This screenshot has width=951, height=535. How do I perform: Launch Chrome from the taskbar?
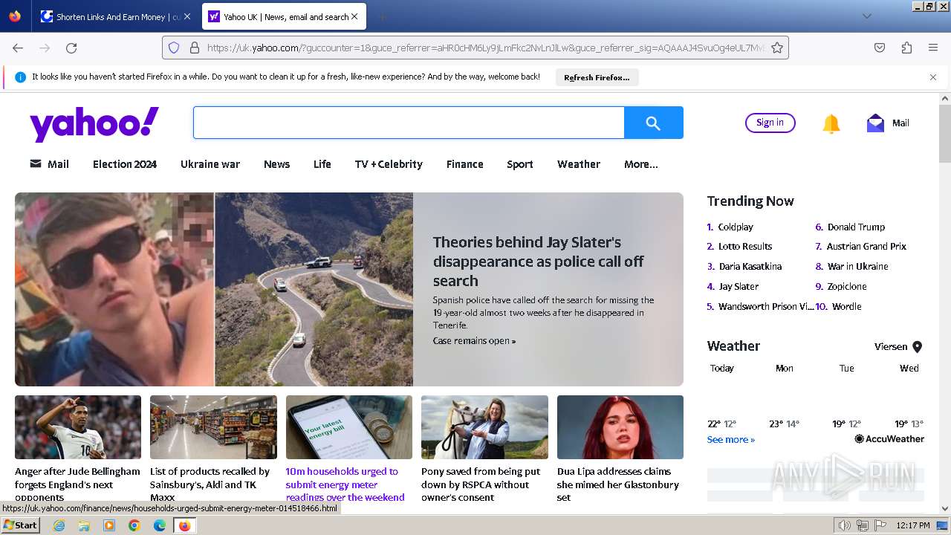tap(134, 525)
